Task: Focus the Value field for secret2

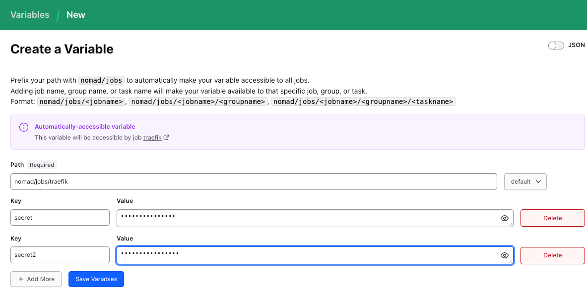Action: pos(308,255)
